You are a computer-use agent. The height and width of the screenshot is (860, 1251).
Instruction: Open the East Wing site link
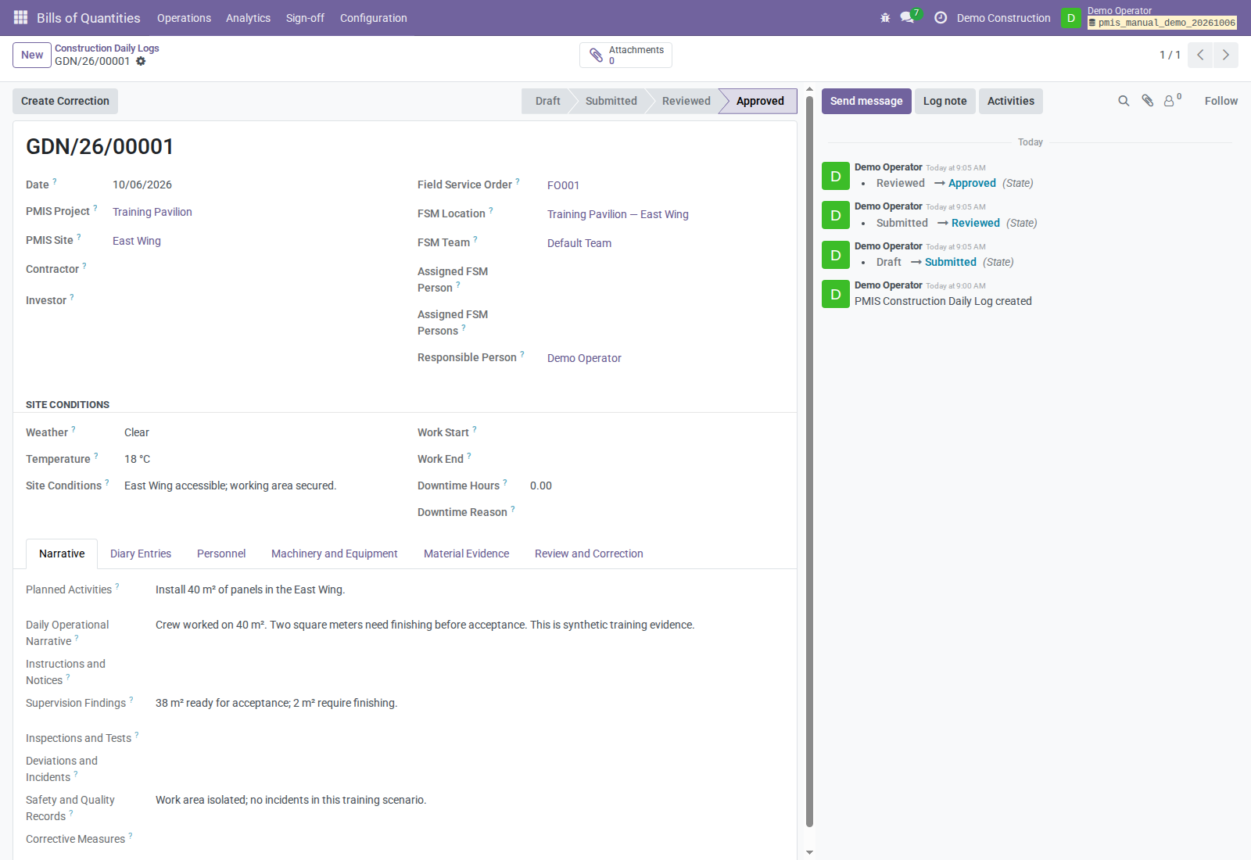pos(137,241)
